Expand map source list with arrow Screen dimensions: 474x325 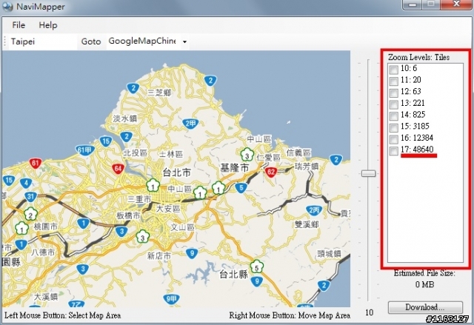[184, 41]
